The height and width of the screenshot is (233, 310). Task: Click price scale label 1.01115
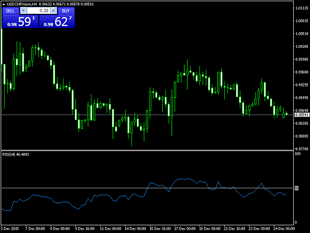tap(302, 8)
